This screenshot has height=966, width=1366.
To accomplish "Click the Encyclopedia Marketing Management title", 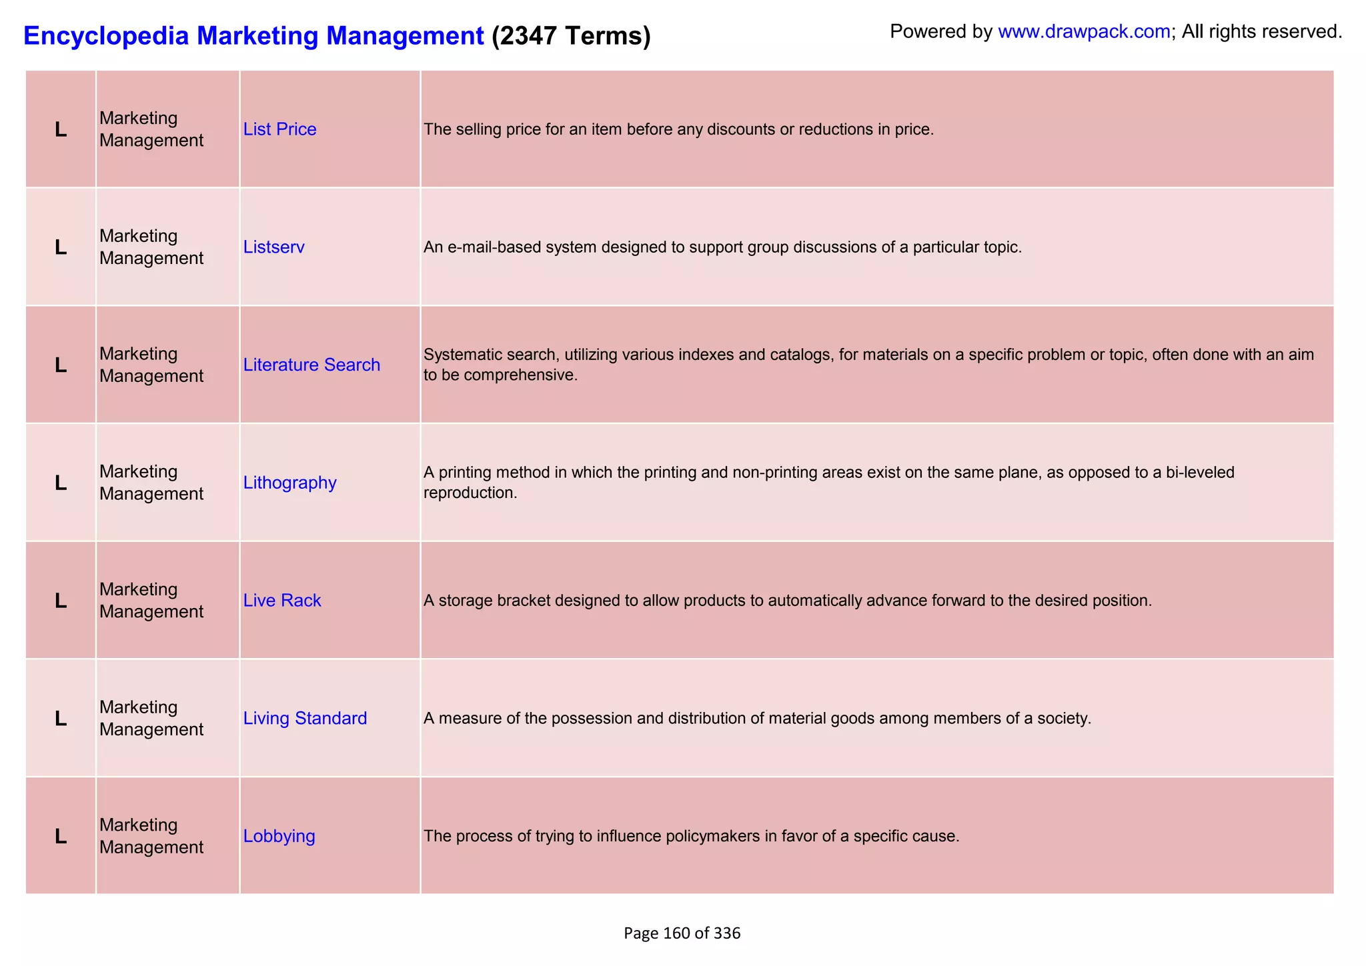I will tap(253, 35).
